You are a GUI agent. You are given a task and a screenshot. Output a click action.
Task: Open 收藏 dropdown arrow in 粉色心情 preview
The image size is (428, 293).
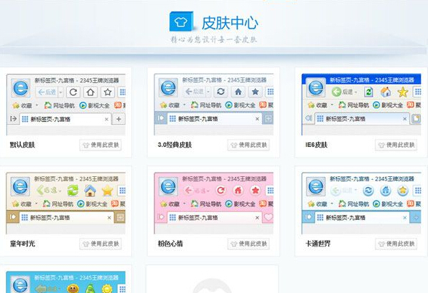185,203
